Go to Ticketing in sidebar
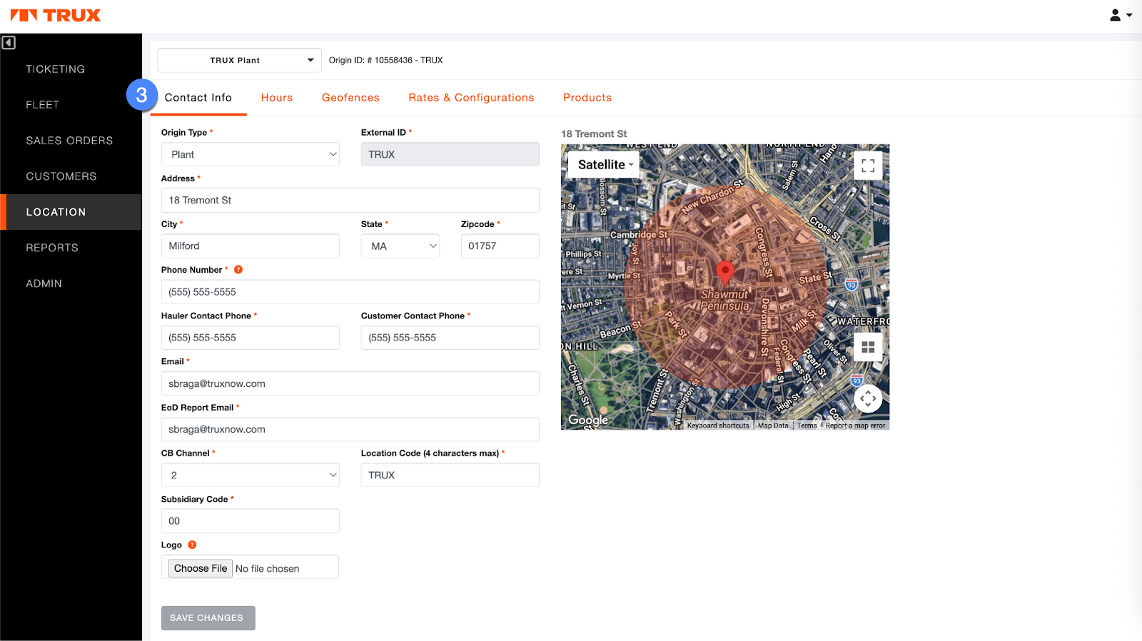This screenshot has width=1142, height=641. click(x=56, y=69)
